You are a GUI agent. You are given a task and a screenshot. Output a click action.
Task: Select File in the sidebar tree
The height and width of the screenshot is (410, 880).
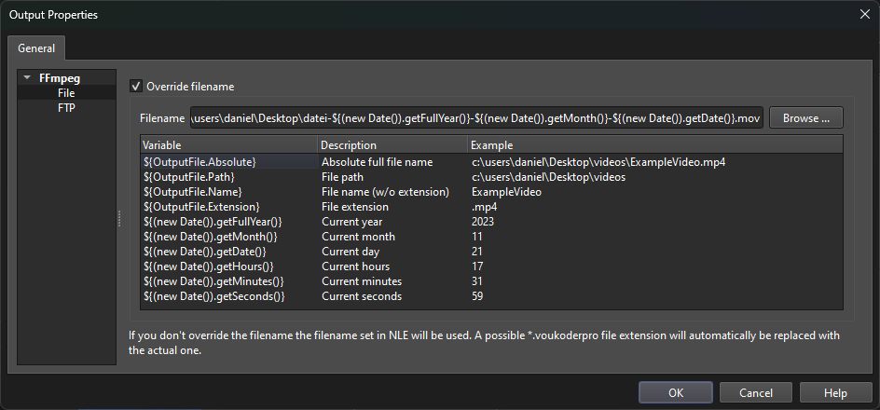[x=65, y=93]
